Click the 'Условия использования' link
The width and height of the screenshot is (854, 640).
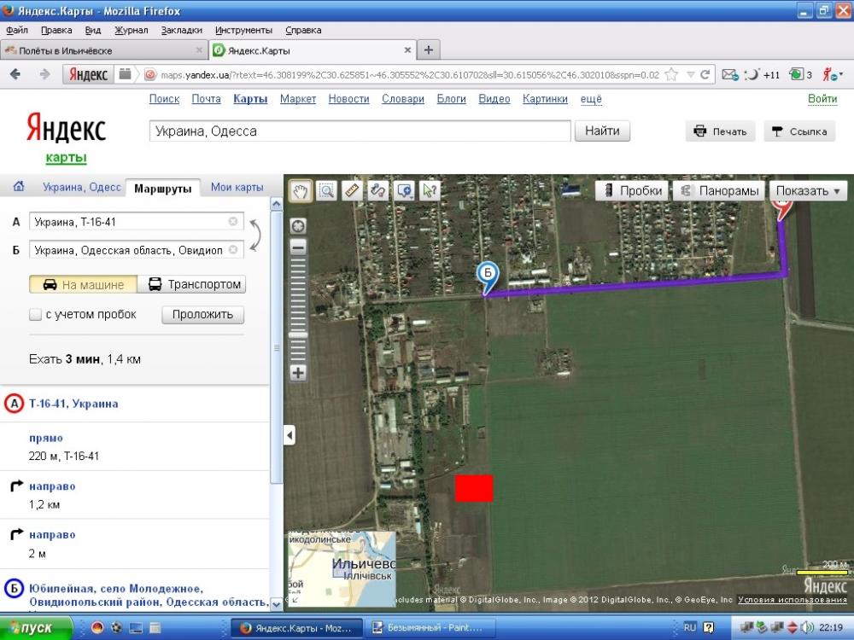(792, 600)
